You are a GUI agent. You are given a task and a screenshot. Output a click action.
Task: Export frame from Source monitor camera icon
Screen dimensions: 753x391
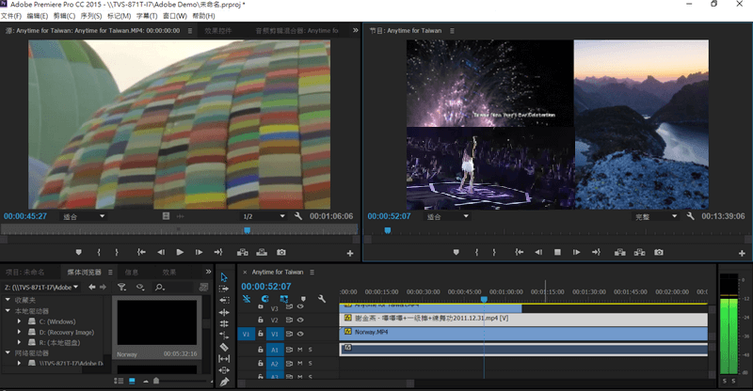click(x=281, y=252)
